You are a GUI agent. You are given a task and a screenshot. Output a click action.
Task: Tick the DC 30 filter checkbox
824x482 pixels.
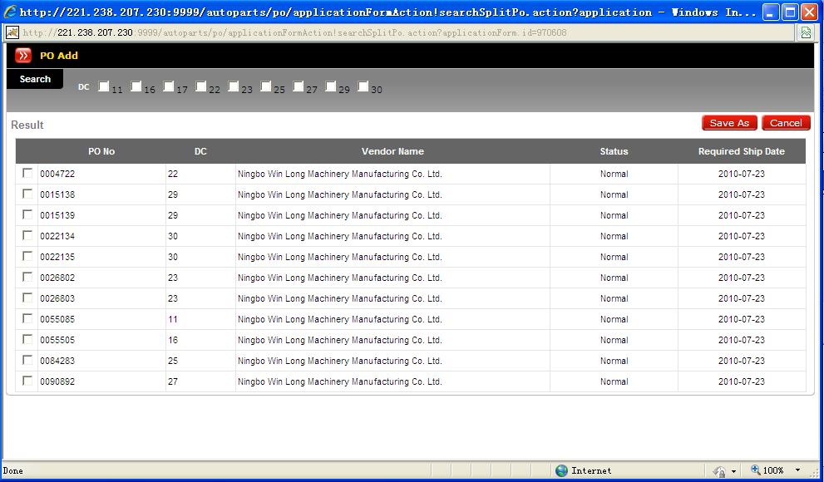(363, 86)
